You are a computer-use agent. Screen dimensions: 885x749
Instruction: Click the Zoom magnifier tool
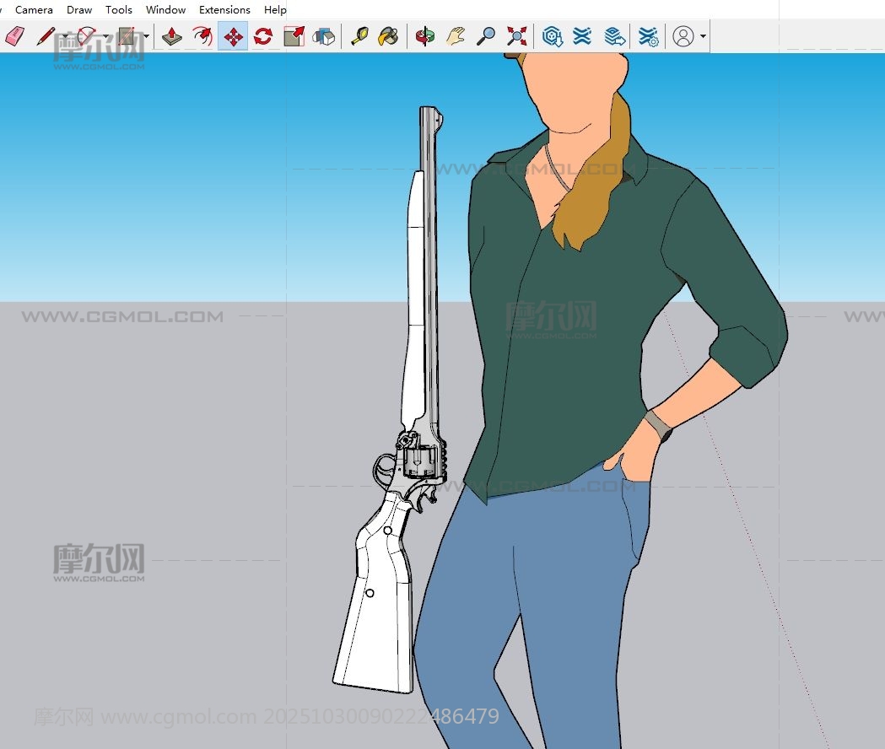click(x=486, y=36)
